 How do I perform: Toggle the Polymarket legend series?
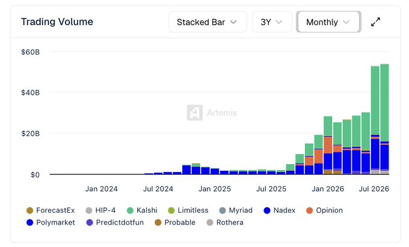pos(51,222)
